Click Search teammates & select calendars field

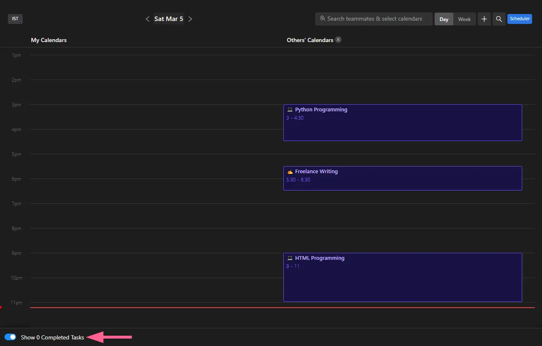tap(374, 19)
